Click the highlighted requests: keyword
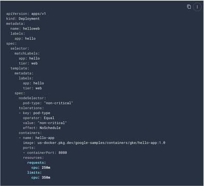Viewport: 204px width, 186px height. click(36, 163)
